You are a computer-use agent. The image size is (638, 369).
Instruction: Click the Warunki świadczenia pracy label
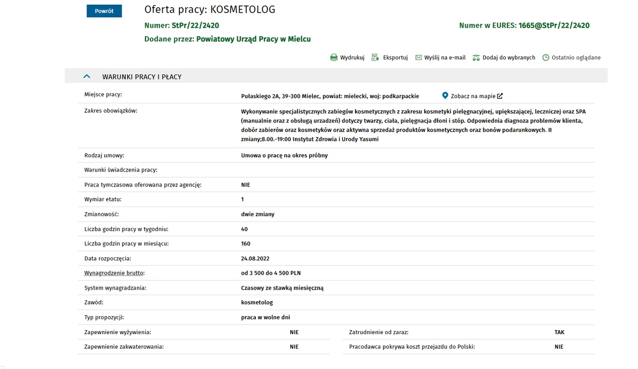121,170
